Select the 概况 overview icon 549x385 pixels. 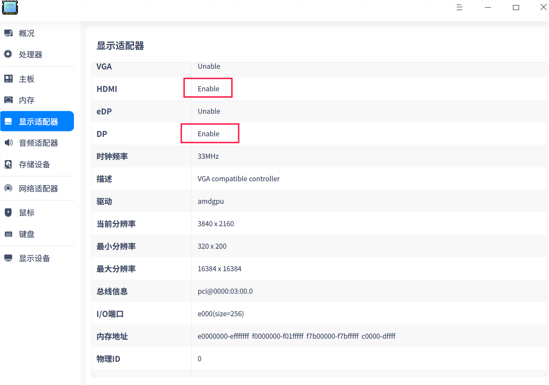8,33
